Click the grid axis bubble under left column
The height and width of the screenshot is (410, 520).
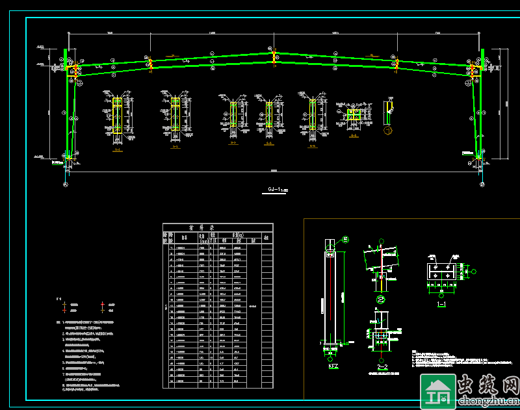click(65, 185)
